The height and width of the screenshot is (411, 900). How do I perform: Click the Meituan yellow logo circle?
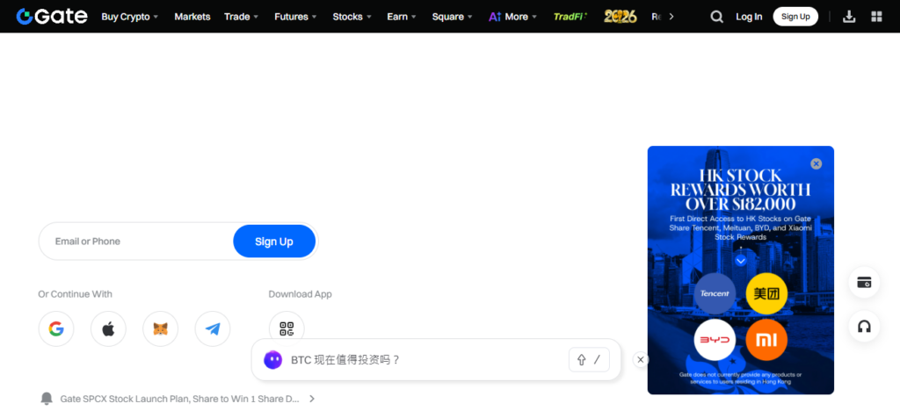pyautogui.click(x=766, y=293)
